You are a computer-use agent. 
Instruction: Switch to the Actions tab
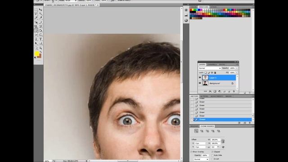204,96
